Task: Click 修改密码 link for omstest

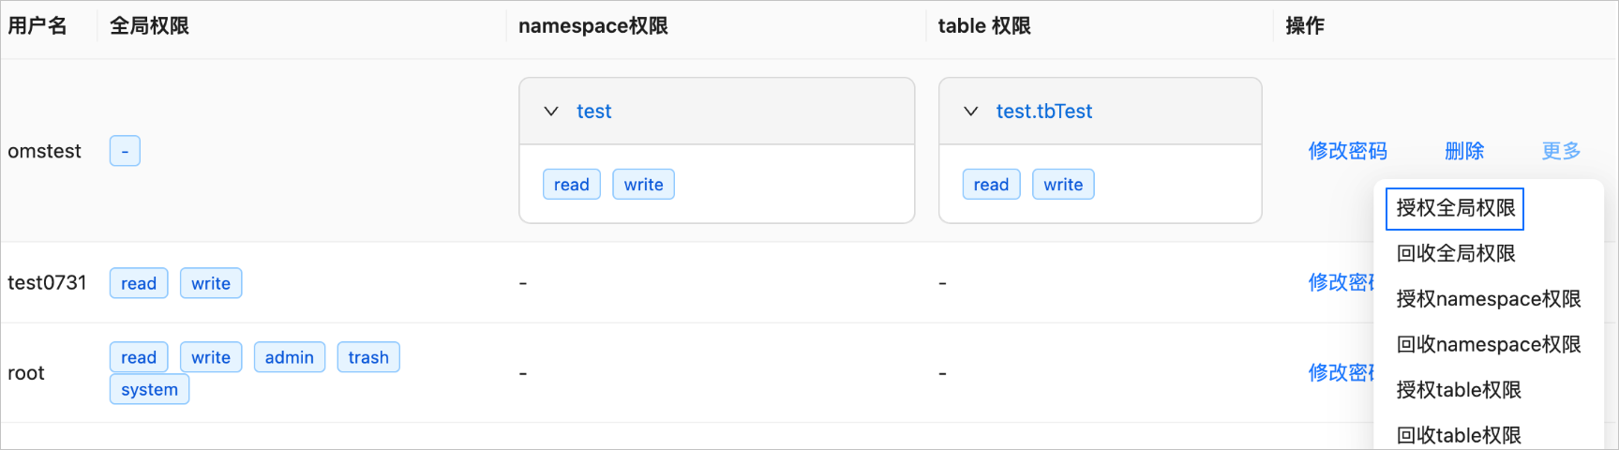Action: (x=1347, y=151)
